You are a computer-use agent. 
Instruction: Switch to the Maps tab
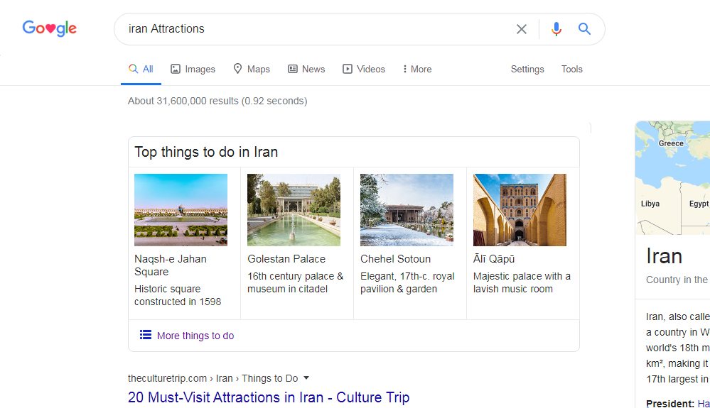pos(252,69)
